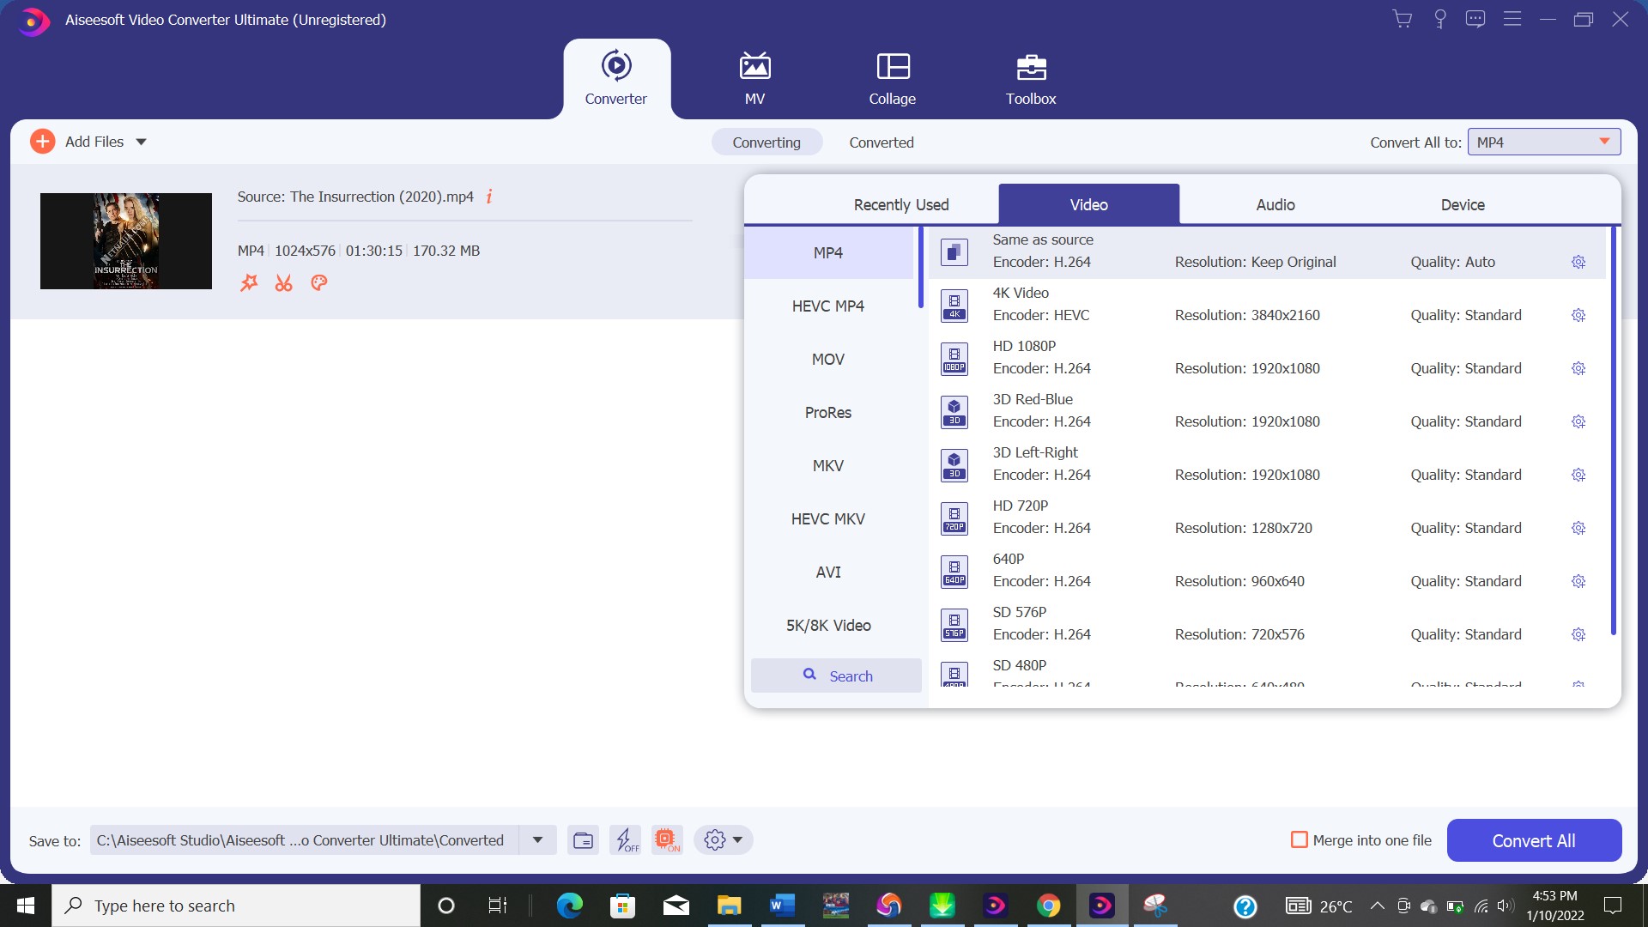This screenshot has width=1648, height=927.
Task: Select 5K/8K Video format
Action: 828,625
